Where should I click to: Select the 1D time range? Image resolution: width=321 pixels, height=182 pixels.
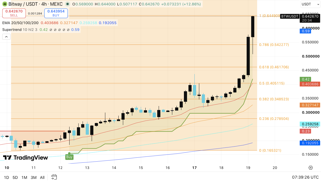pos(6,177)
